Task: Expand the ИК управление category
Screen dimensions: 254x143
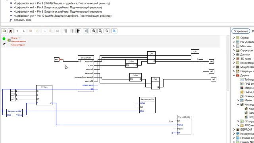Action: (x=234, y=42)
